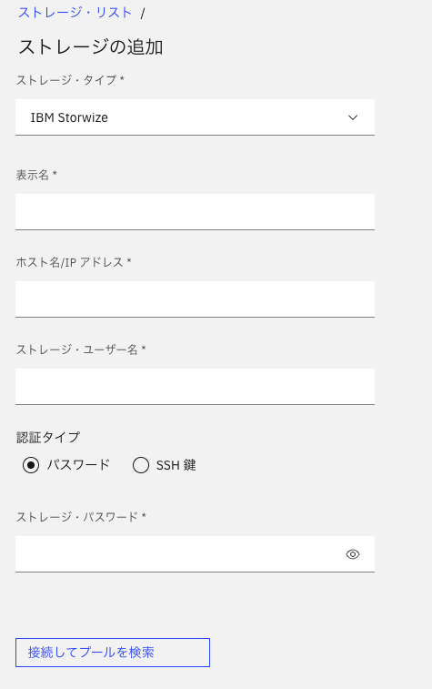Viewport: 432px width, 689px height.
Task: Click the 接続してプールを検索 button
Action: [x=113, y=652]
